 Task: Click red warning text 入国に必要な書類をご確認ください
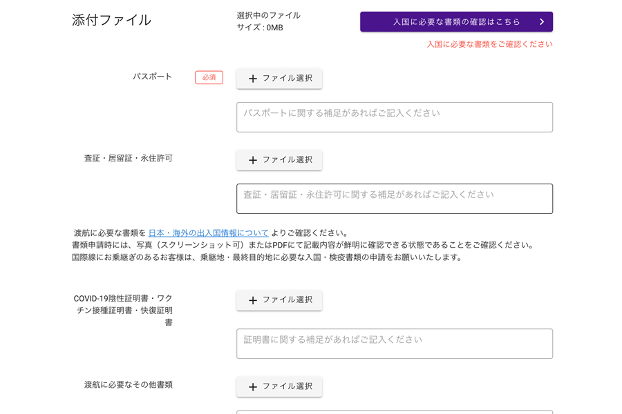pyautogui.click(x=489, y=44)
